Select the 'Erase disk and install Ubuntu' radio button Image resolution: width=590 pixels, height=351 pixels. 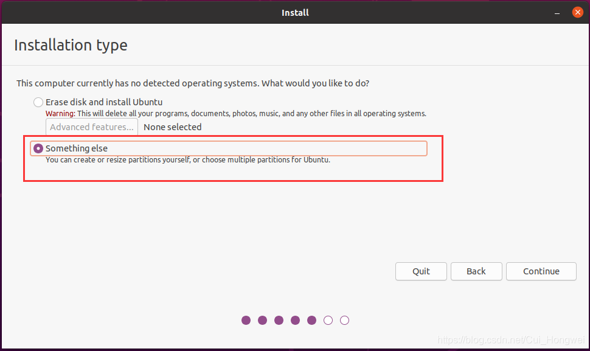[38, 102]
